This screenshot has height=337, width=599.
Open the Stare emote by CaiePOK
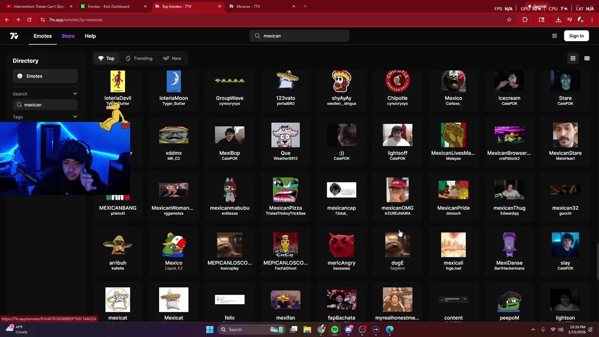[565, 88]
